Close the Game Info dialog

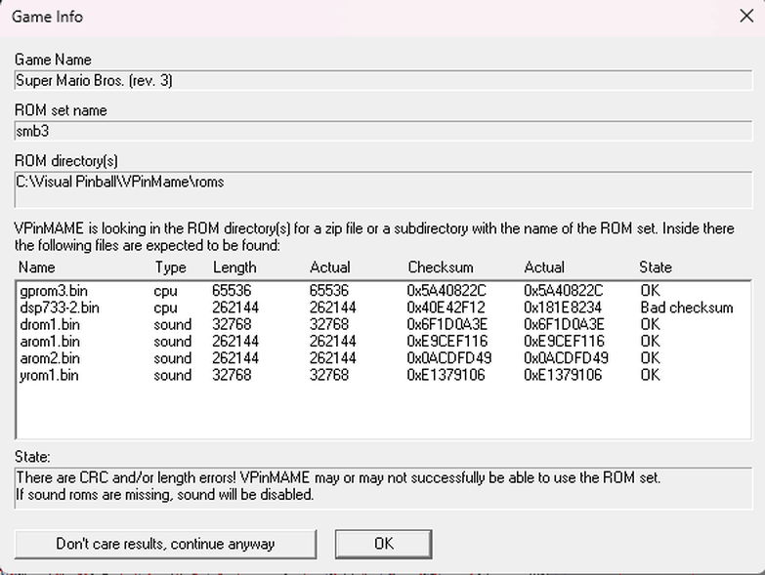(x=746, y=16)
